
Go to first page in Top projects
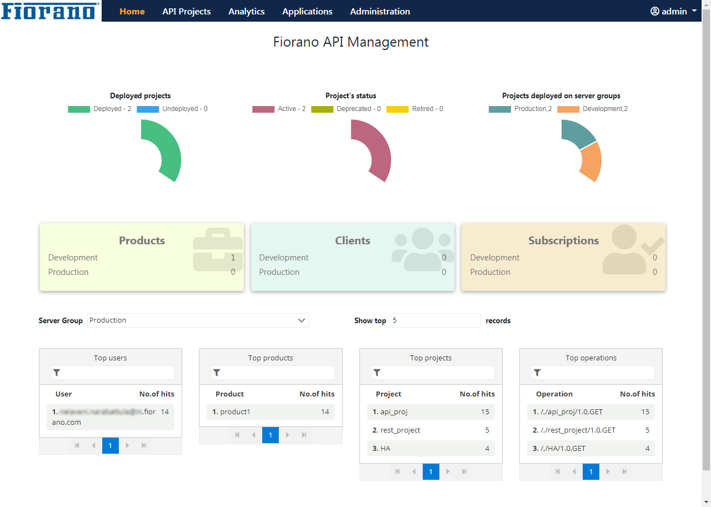click(x=397, y=471)
